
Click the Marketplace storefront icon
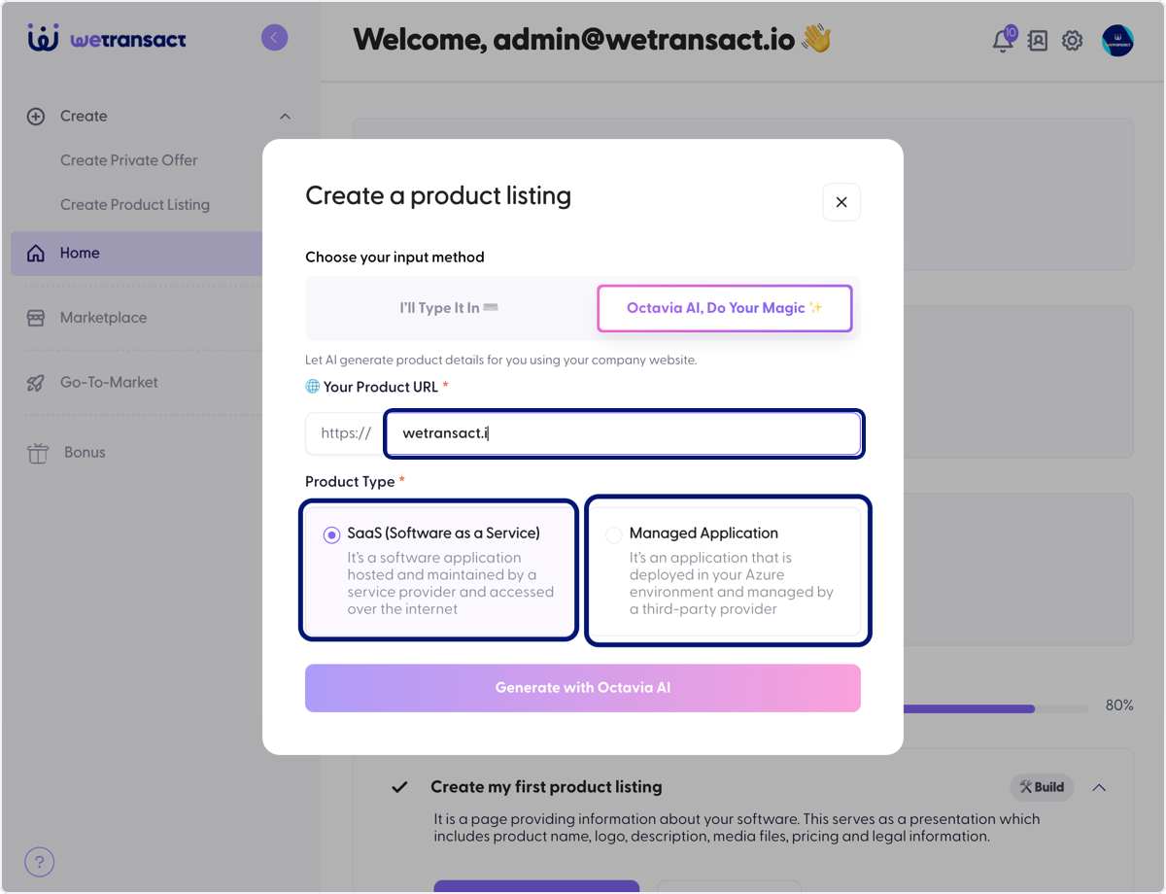point(36,318)
